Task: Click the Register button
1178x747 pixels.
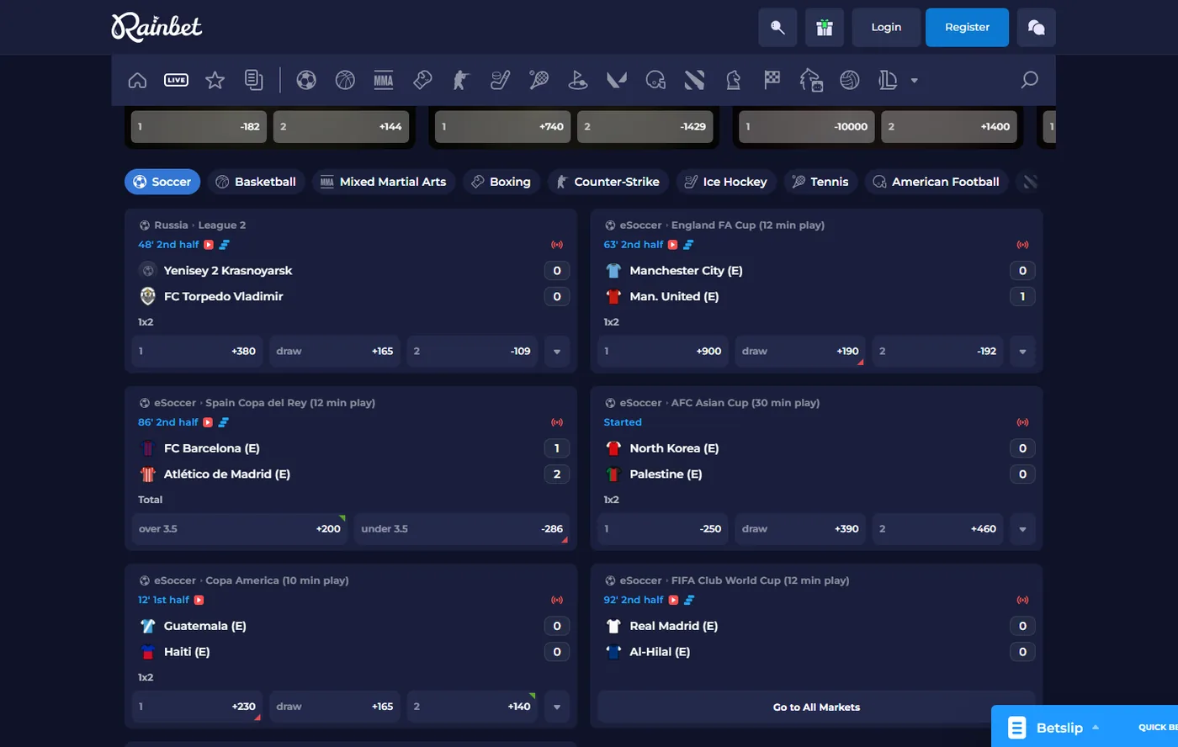Action: [968, 27]
